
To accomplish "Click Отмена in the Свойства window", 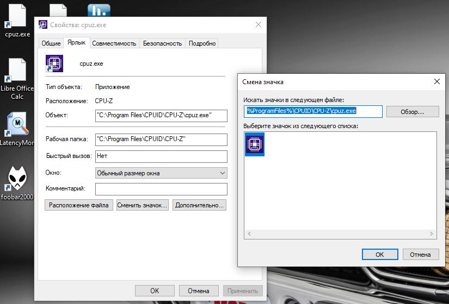I will tap(199, 290).
